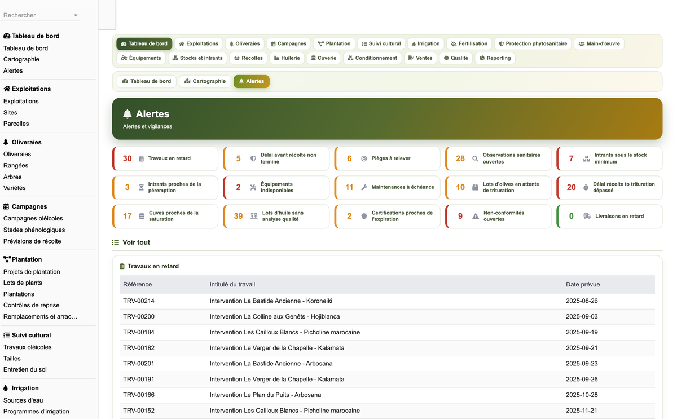
Task: Click clipboard icon on Travaux en retard card
Action: click(142, 158)
